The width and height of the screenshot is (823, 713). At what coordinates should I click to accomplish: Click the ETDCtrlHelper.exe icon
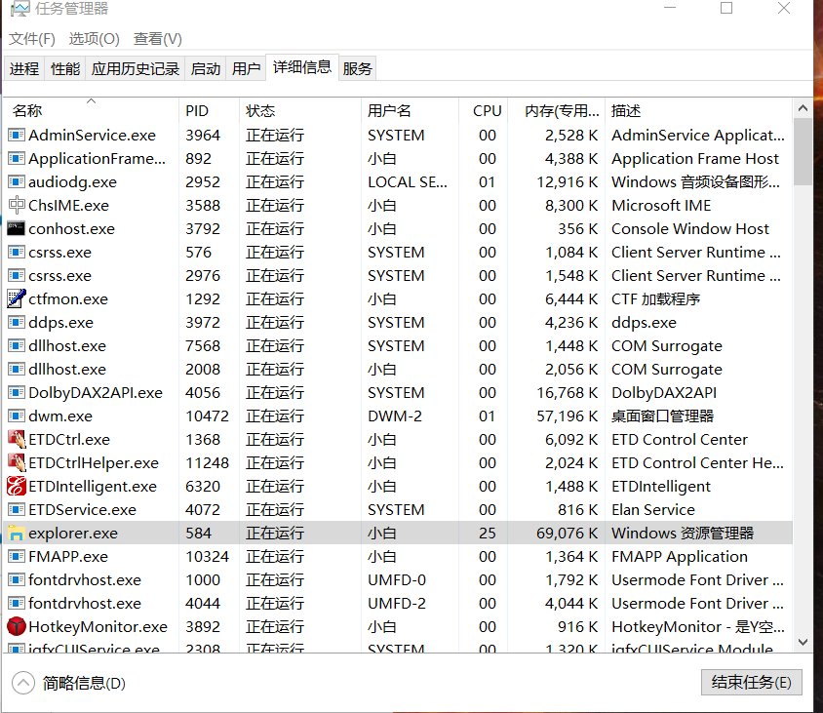coord(17,463)
